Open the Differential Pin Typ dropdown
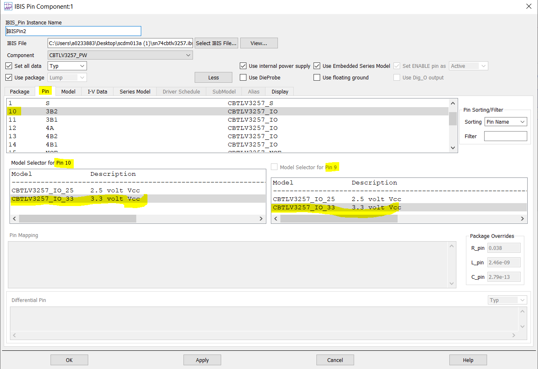Viewport: 538px width, 369px height. pyautogui.click(x=507, y=300)
